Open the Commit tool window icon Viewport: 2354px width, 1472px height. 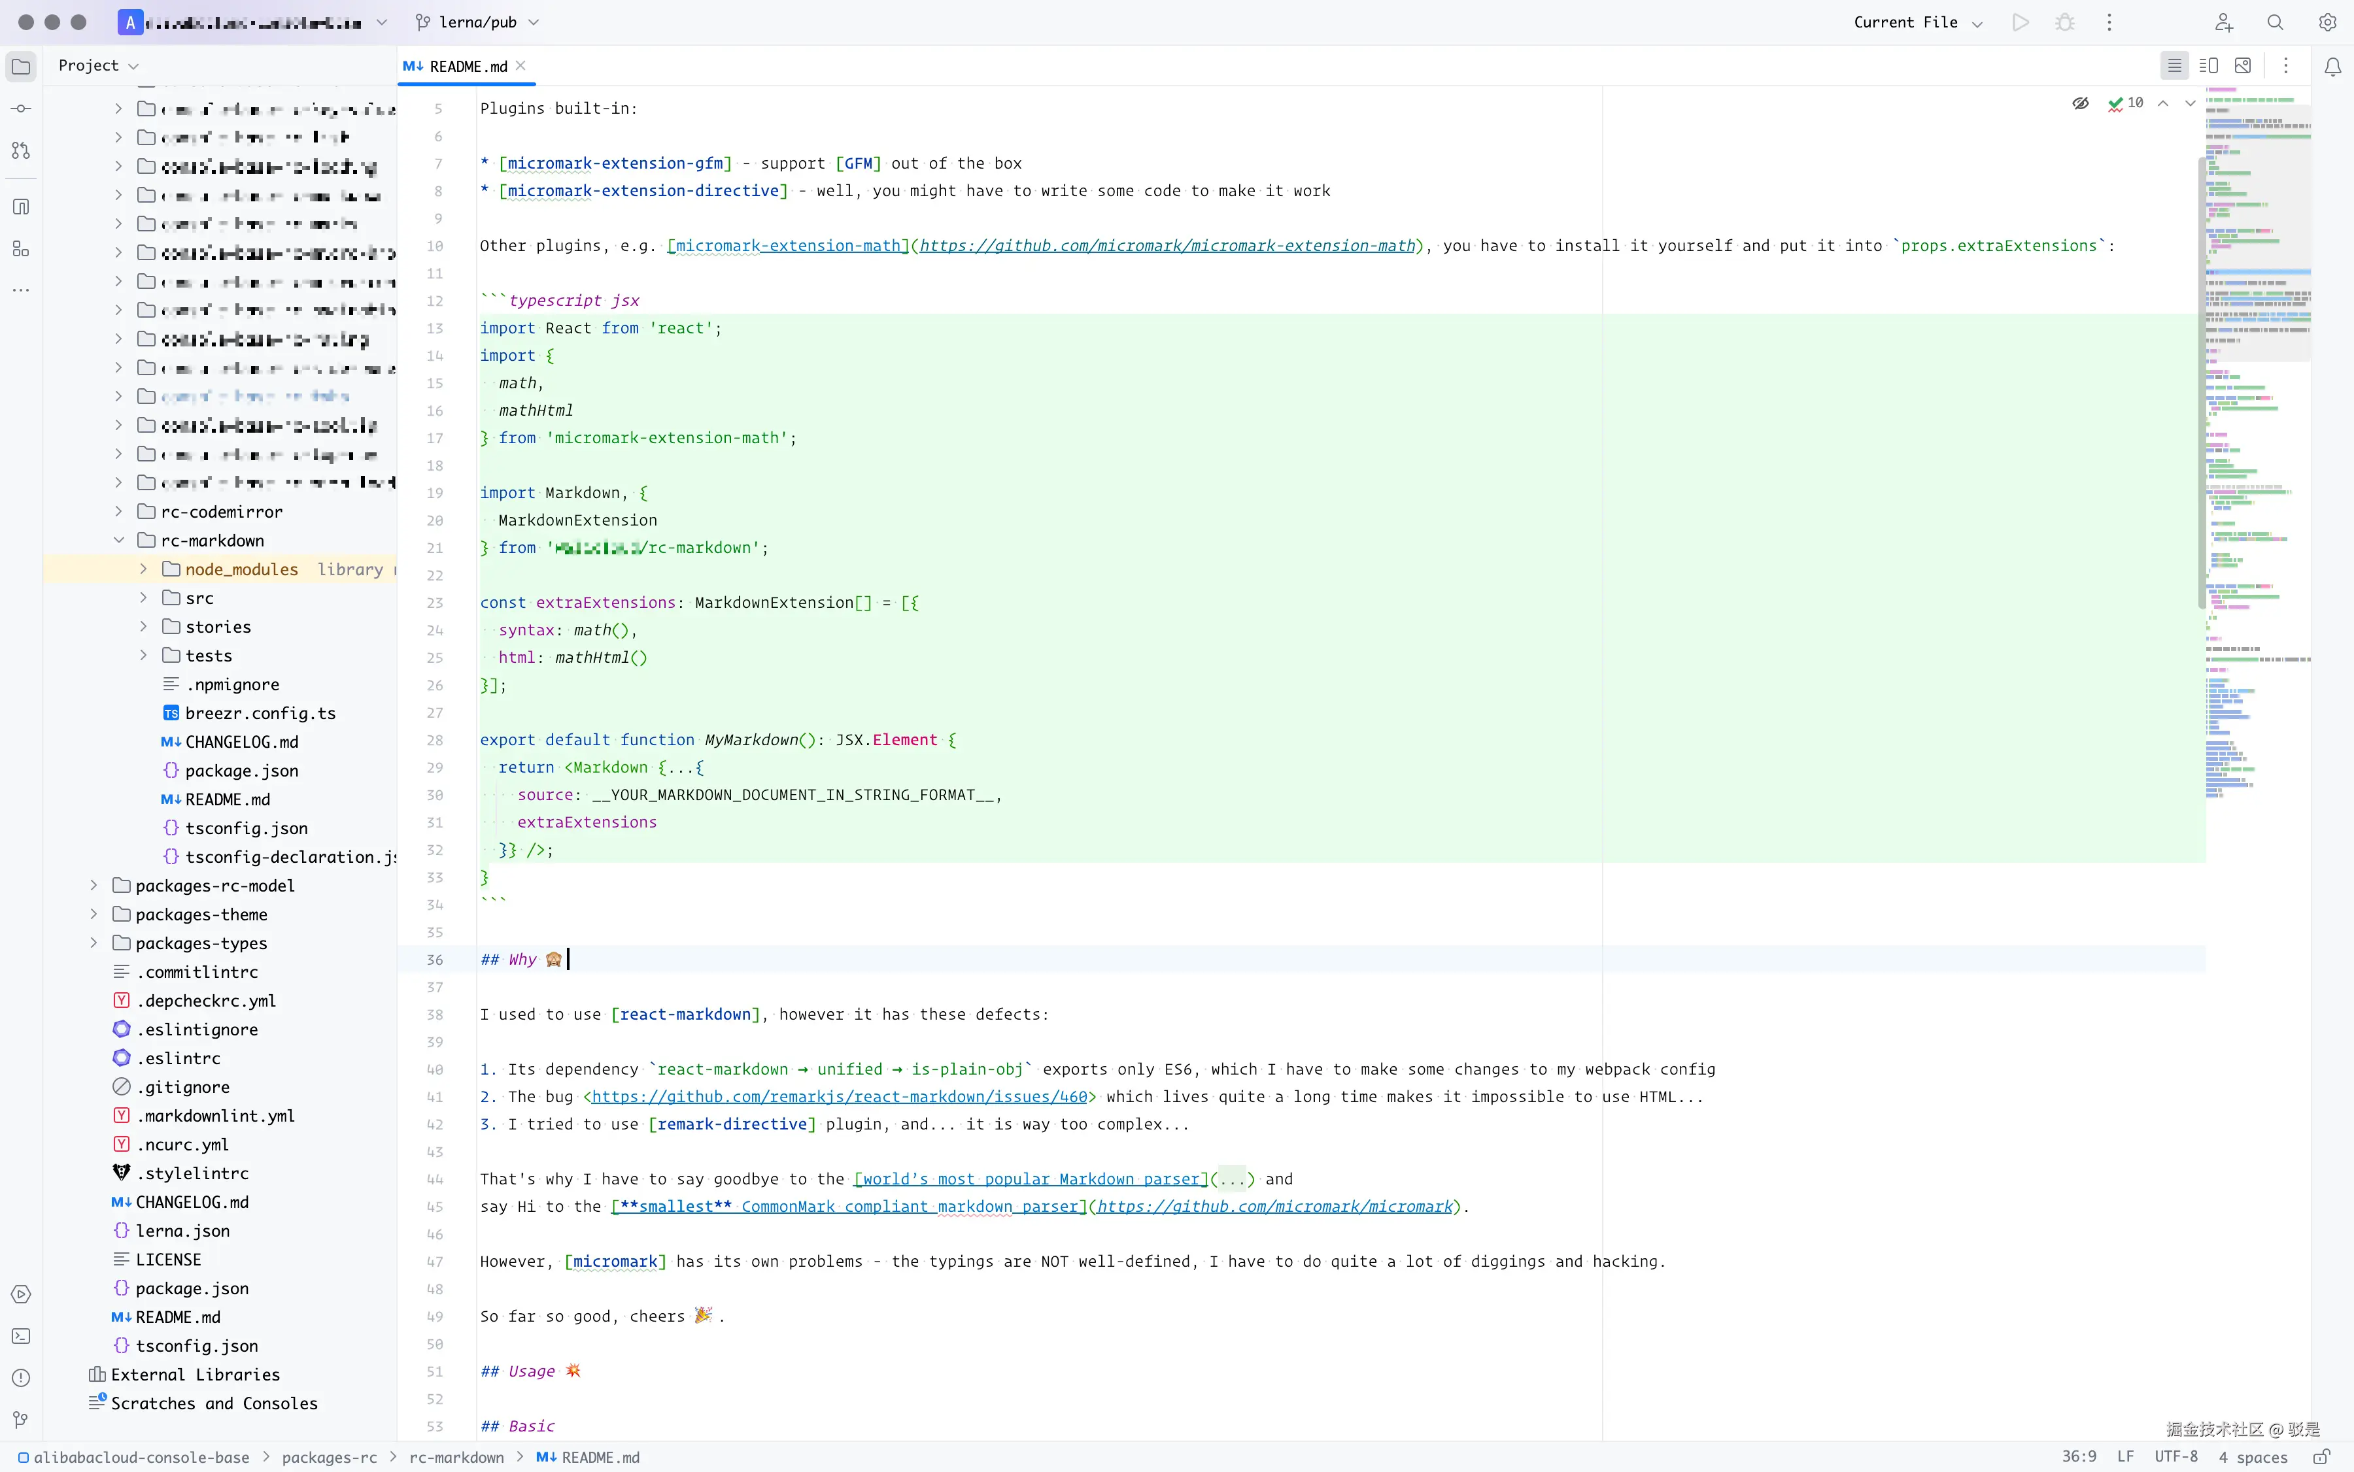(x=20, y=108)
